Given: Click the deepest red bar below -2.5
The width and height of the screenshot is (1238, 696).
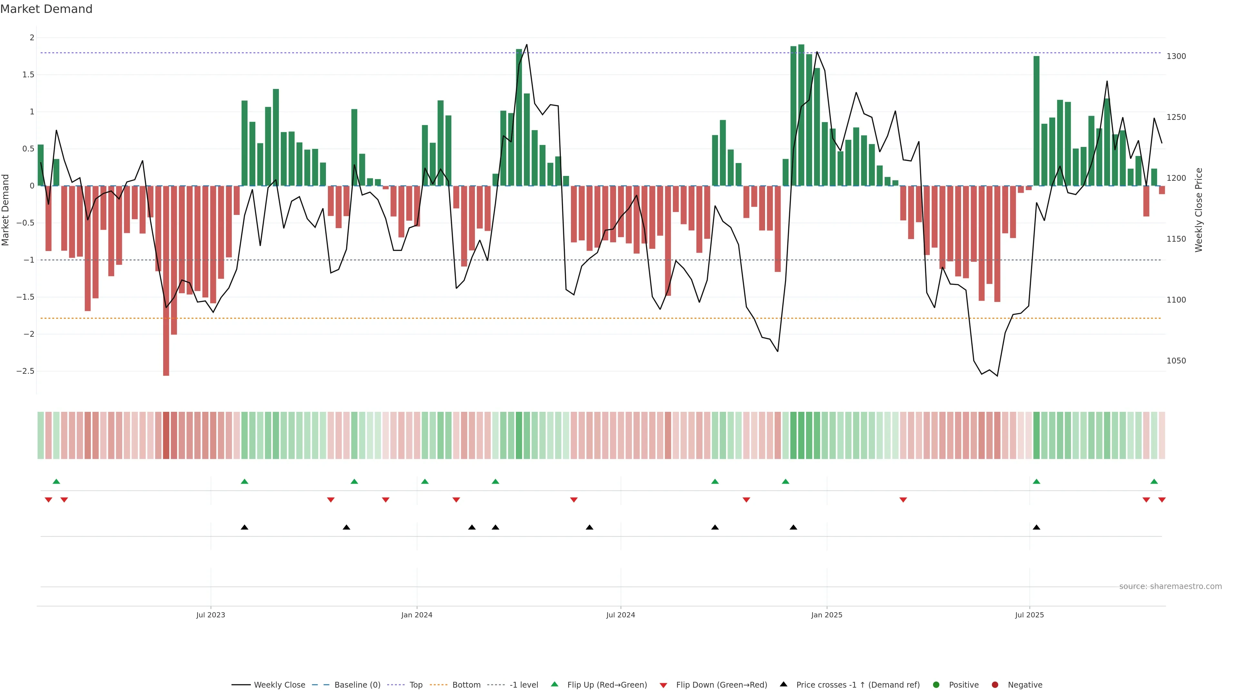Looking at the screenshot, I should click(x=166, y=336).
